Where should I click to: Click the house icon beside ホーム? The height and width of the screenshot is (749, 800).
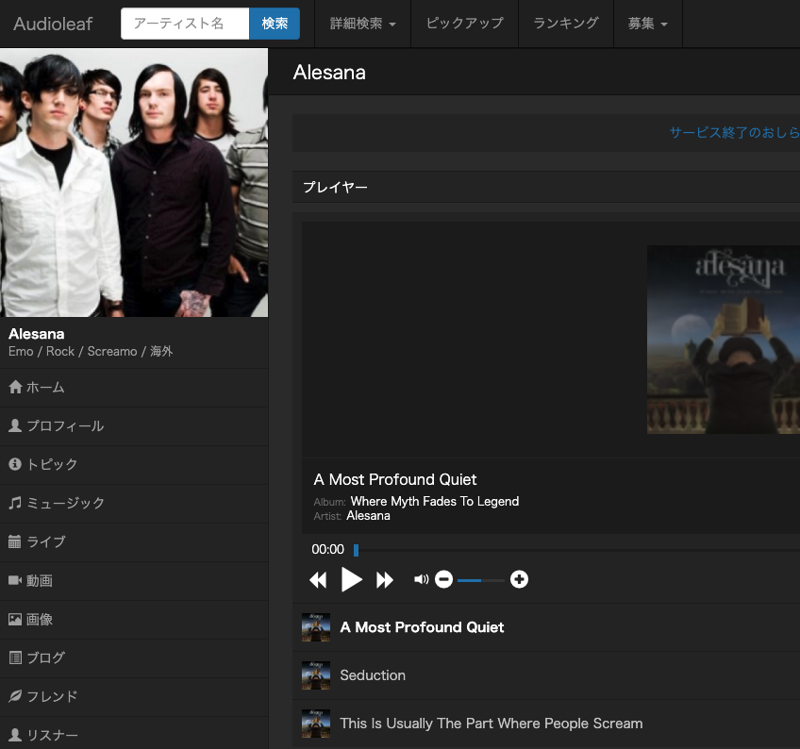point(15,388)
